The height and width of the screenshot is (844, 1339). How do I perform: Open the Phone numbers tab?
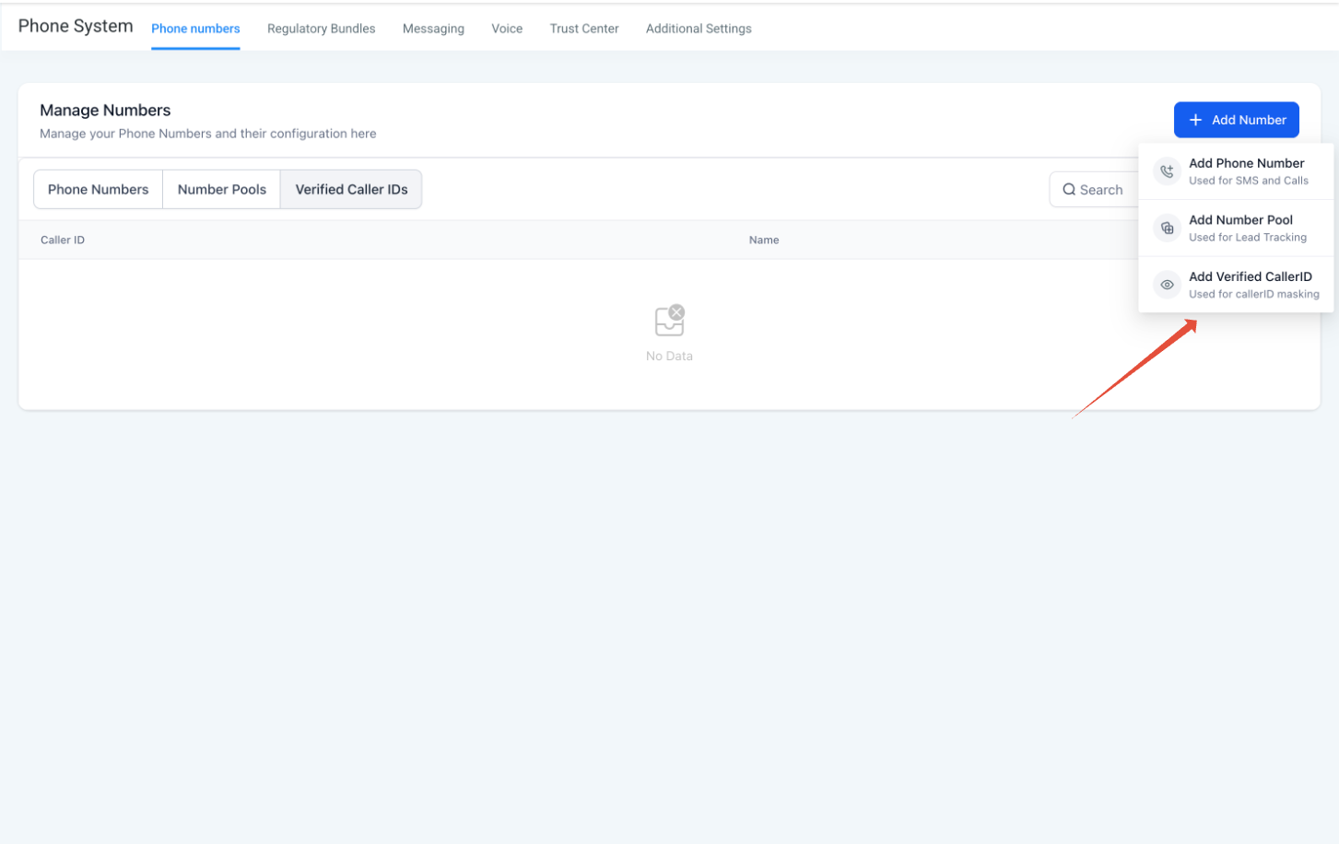click(195, 29)
